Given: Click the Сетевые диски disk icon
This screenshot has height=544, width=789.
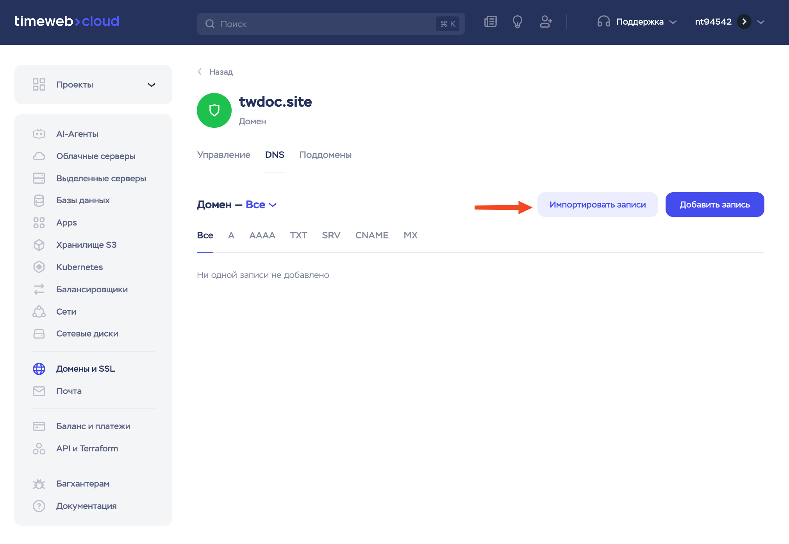Looking at the screenshot, I should (x=39, y=334).
